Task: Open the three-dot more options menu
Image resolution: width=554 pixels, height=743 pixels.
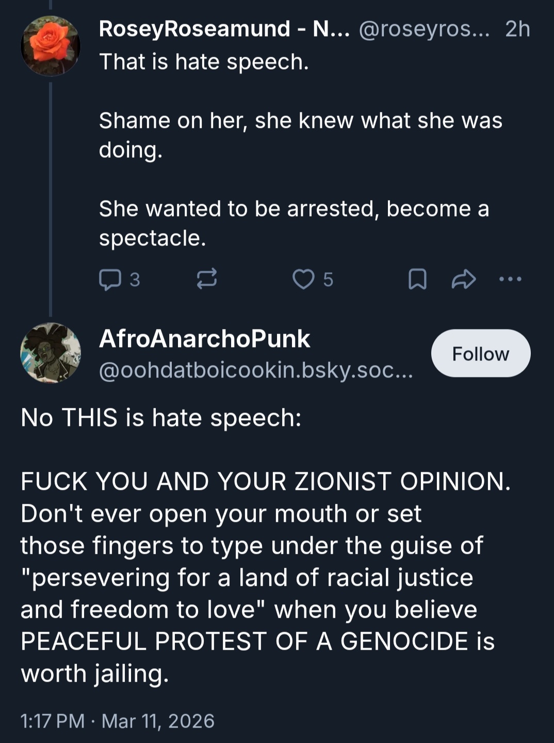Action: (511, 279)
